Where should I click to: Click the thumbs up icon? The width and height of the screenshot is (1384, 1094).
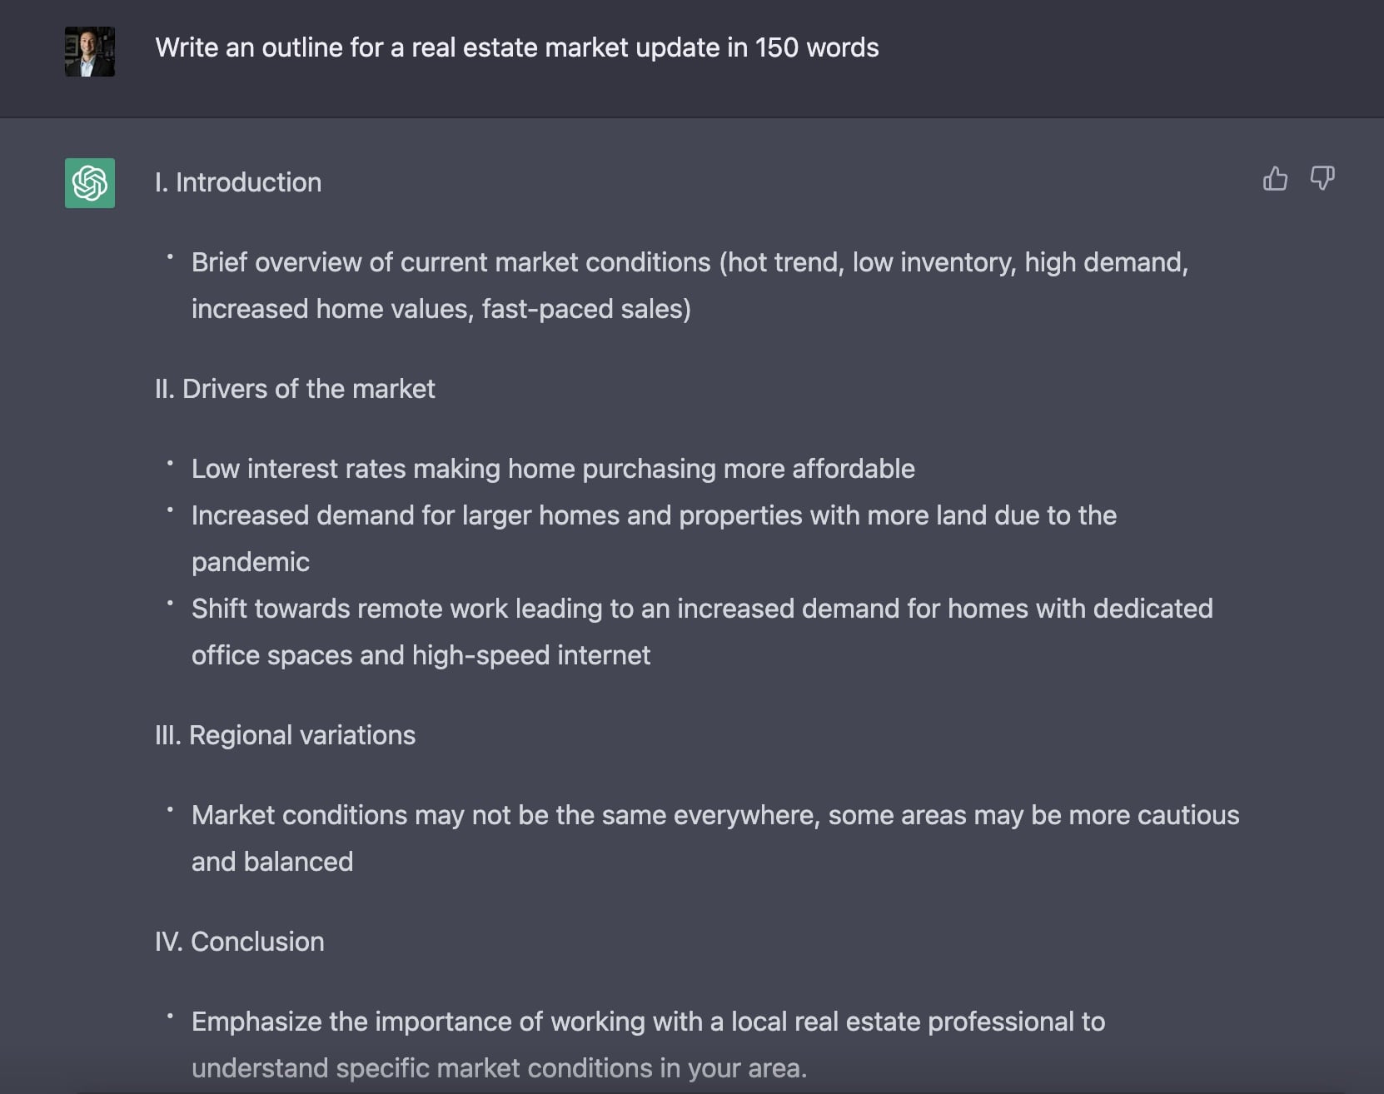point(1275,178)
